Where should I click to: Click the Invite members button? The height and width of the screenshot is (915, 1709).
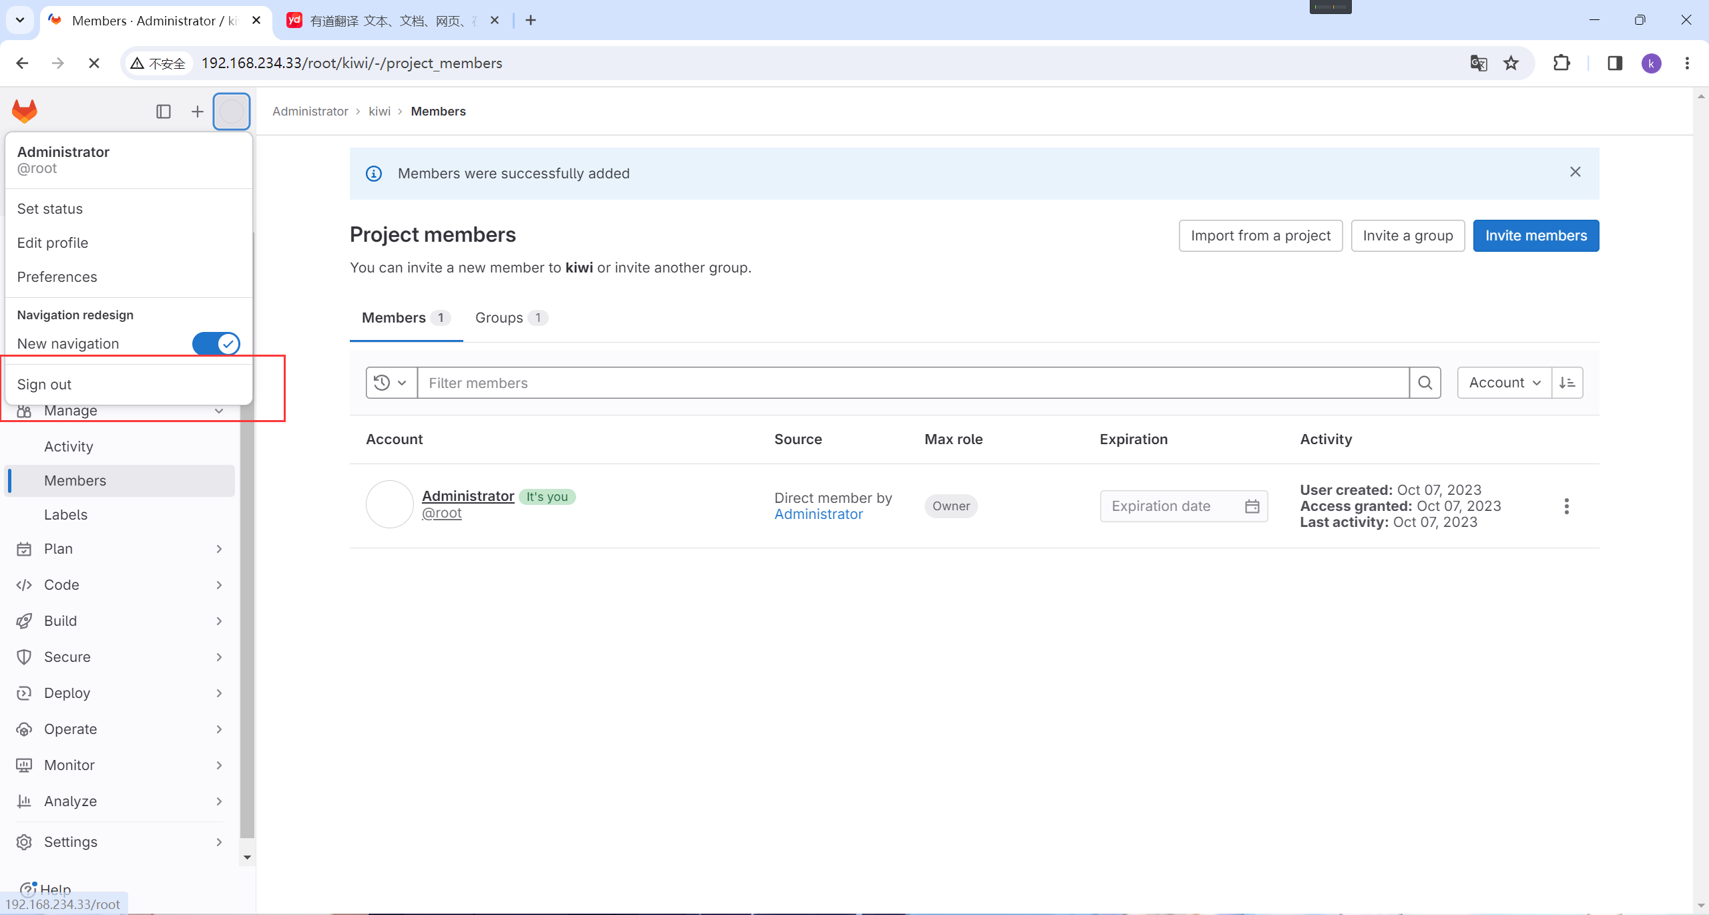[x=1535, y=236]
